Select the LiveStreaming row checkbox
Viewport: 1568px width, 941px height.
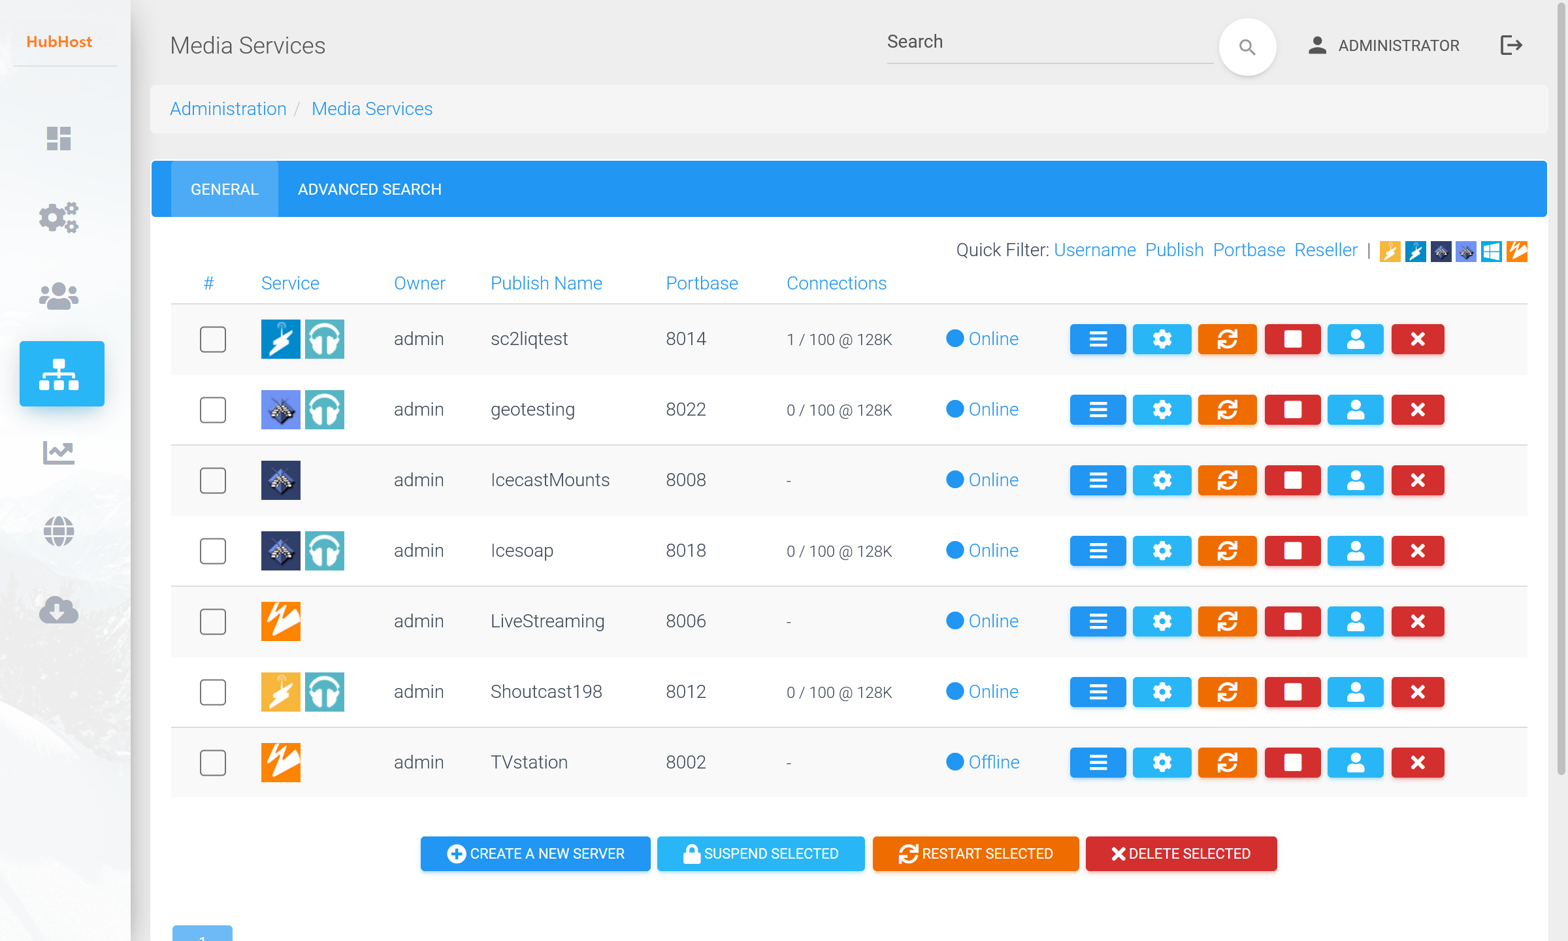(x=213, y=621)
